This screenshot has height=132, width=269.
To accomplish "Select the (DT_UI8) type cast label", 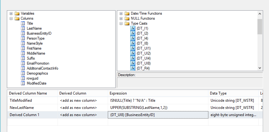I will point(144,63).
